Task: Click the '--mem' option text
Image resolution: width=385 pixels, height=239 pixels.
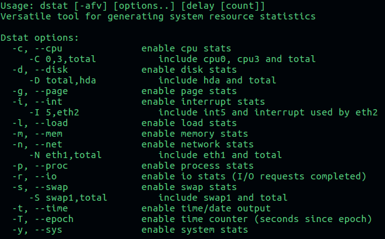Action: 48,134
